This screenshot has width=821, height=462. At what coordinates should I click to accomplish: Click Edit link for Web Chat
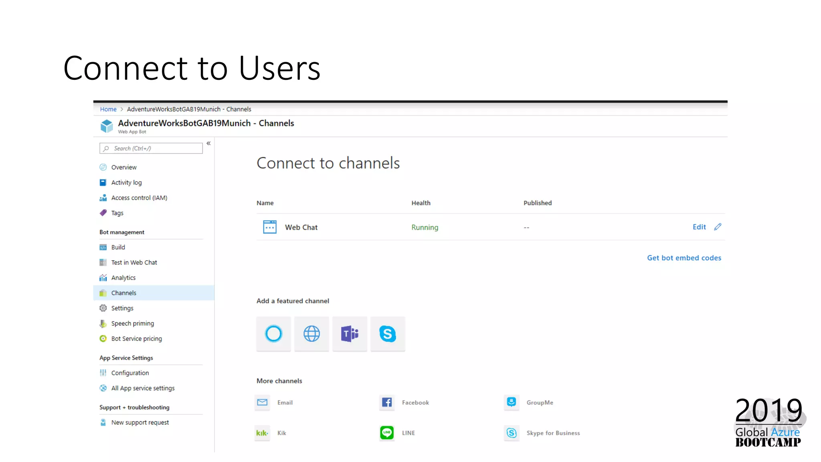click(699, 227)
